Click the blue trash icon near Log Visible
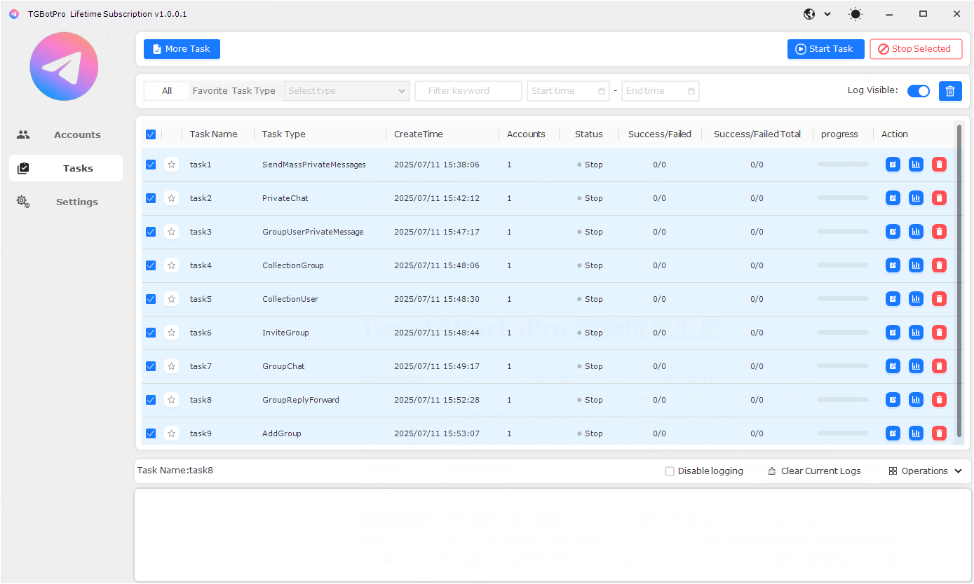Image resolution: width=974 pixels, height=584 pixels. click(x=950, y=91)
